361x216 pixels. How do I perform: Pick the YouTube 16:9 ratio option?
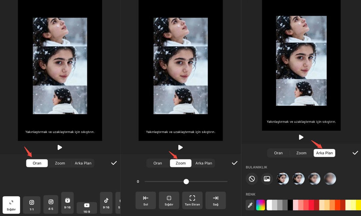tap(87, 208)
